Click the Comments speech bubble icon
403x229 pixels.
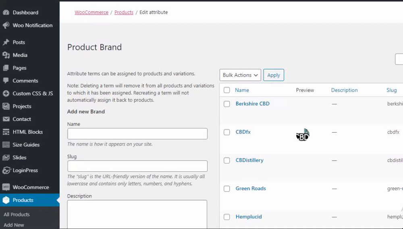coord(6,81)
